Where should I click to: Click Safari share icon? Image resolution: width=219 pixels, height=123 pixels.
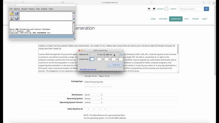click(x=204, y=2)
